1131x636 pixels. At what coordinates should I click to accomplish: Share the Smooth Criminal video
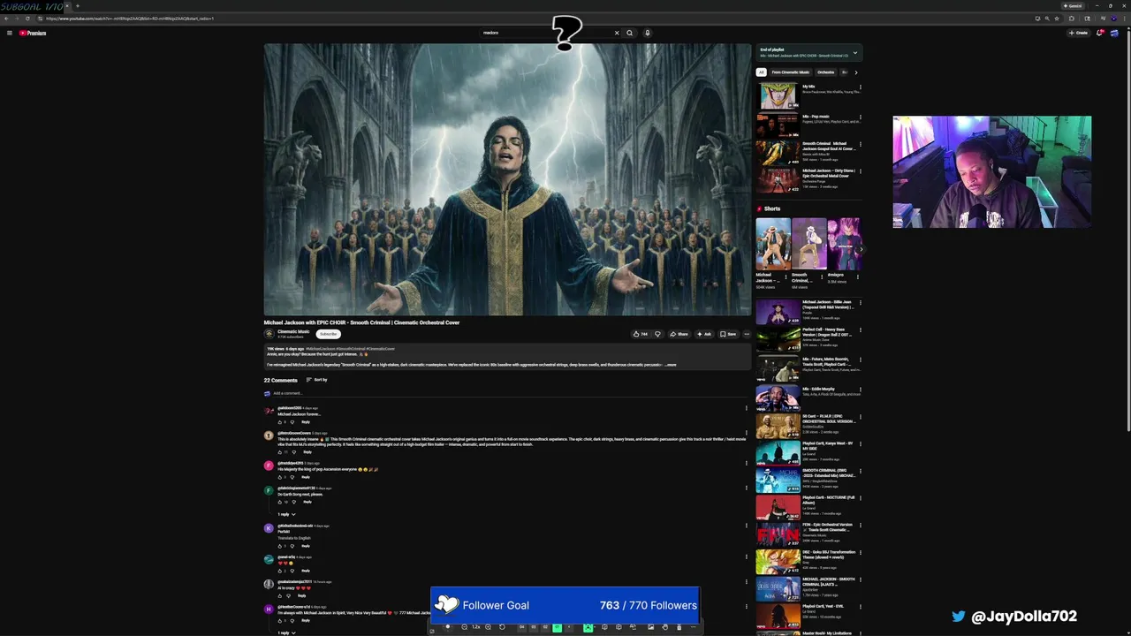tap(679, 334)
